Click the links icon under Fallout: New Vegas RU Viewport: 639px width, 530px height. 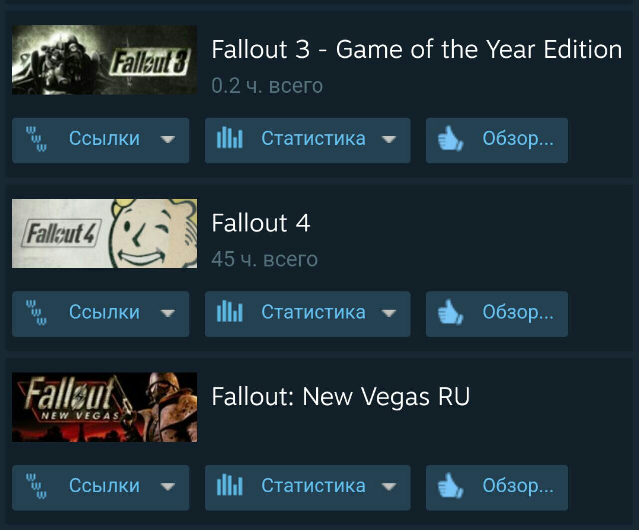point(36,486)
